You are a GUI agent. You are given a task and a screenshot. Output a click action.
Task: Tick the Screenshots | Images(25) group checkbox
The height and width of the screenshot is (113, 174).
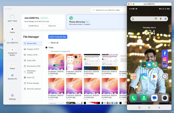[49, 51]
